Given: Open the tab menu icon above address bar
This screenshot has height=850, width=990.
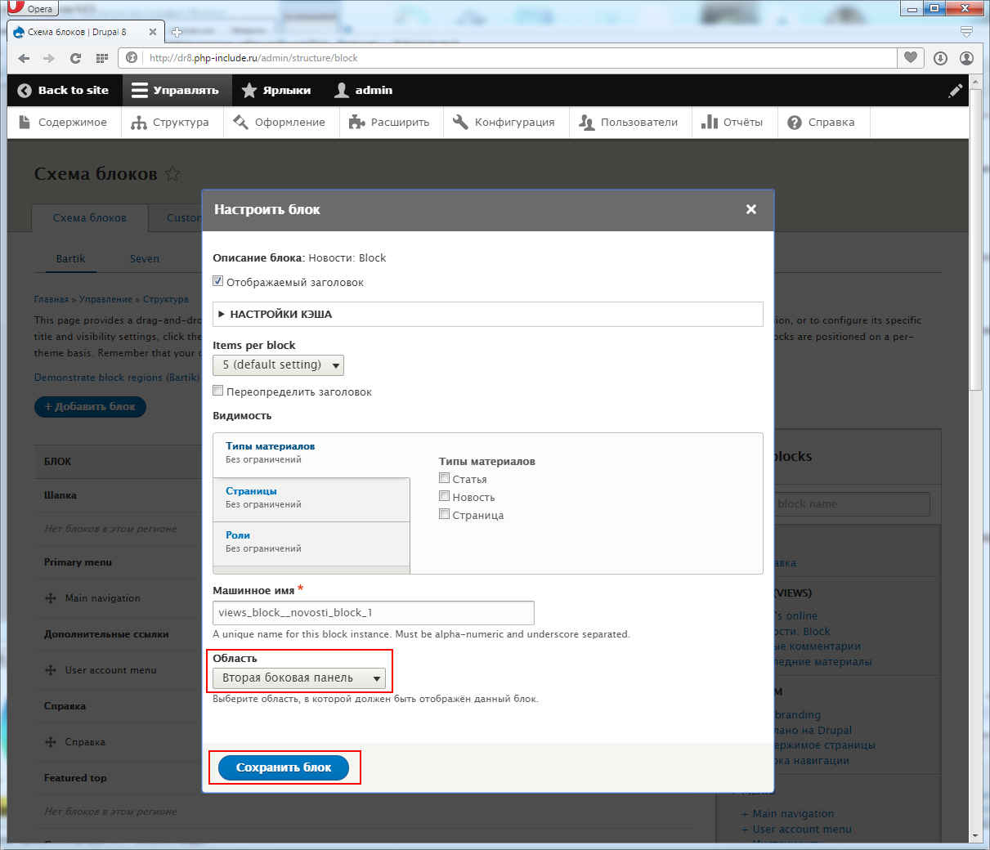Looking at the screenshot, I should (966, 32).
